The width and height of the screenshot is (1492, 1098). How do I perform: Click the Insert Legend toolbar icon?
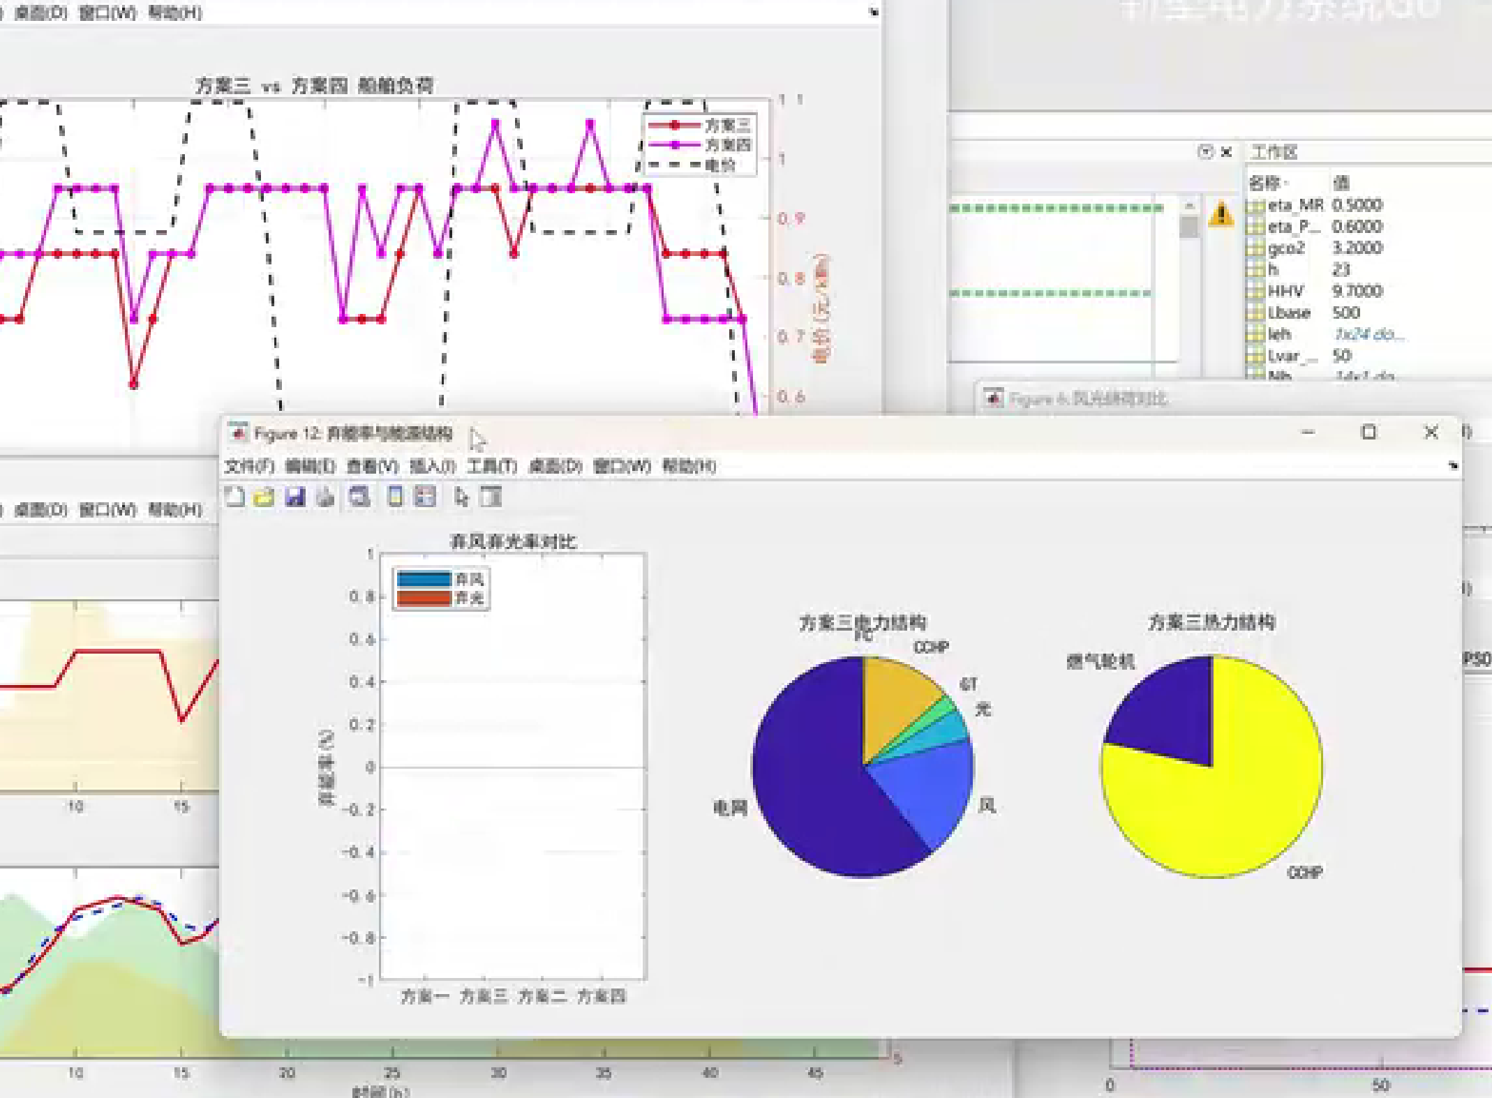point(425,497)
